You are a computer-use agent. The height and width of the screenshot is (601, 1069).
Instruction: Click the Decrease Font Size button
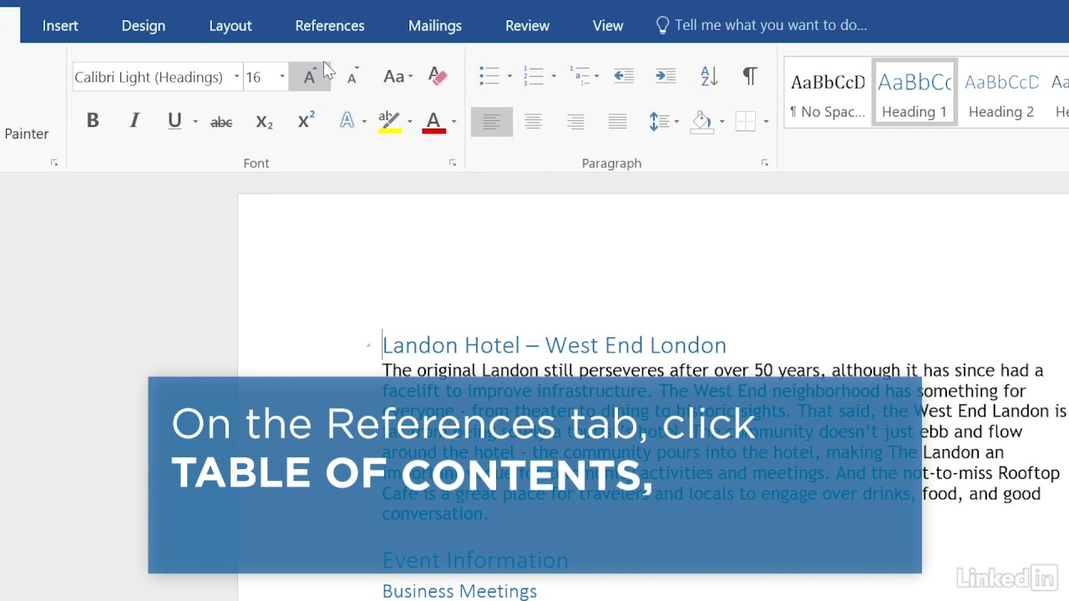pos(352,77)
